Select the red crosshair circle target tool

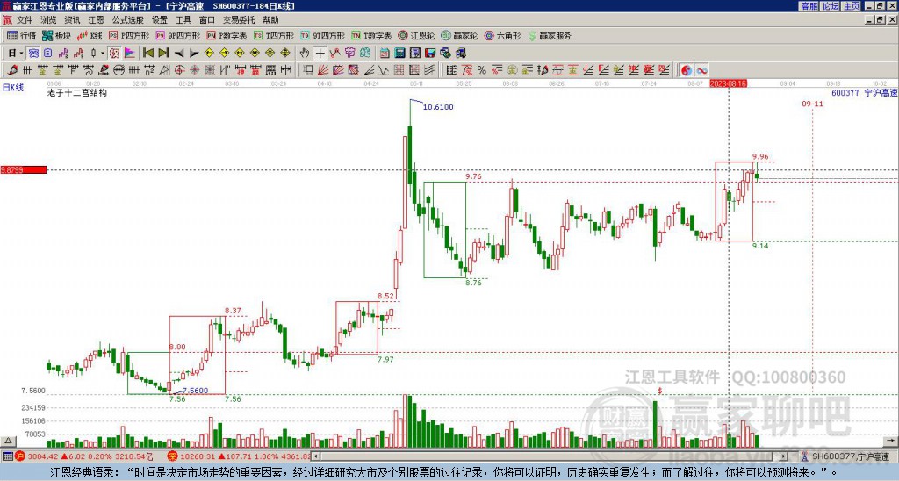179,70
